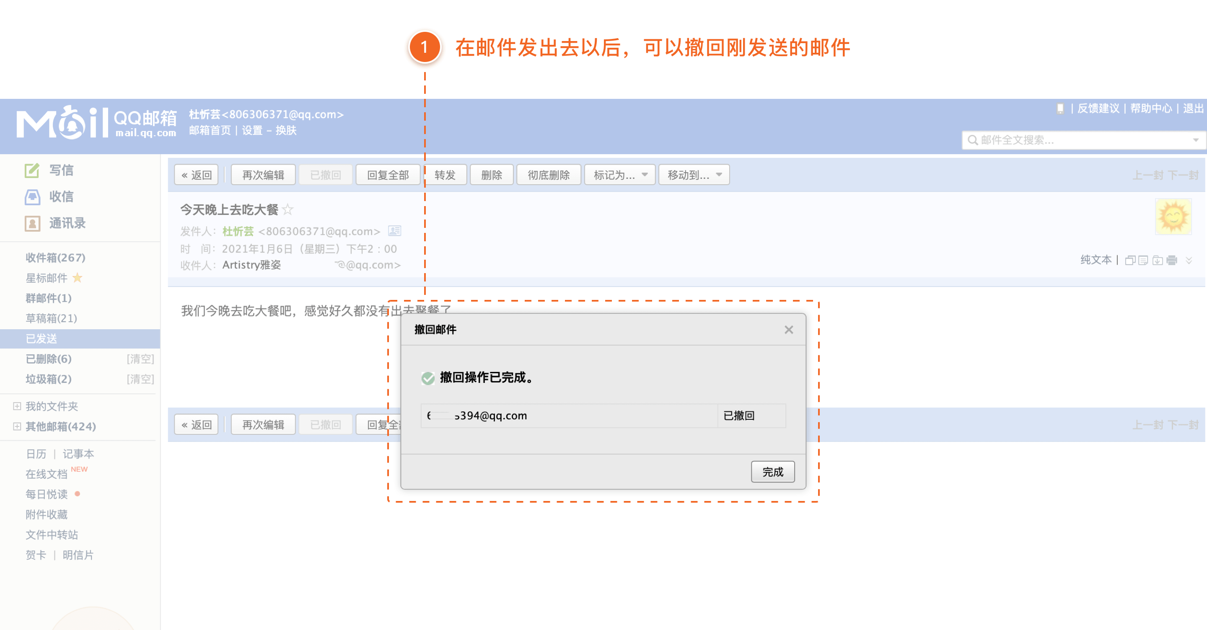1207x630 pixels.
Task: Expand header details with double chevron
Action: (1189, 261)
